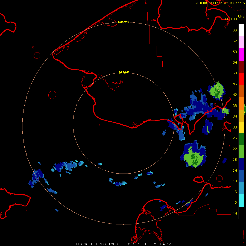Click the 'TH' threshold label

pos(235,213)
